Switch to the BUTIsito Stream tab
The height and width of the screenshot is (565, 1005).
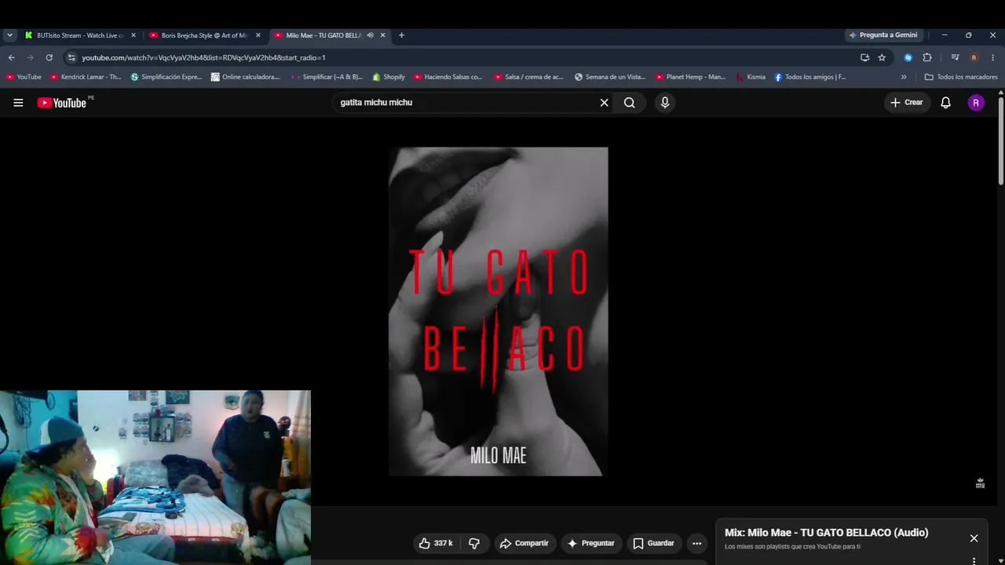(80, 35)
